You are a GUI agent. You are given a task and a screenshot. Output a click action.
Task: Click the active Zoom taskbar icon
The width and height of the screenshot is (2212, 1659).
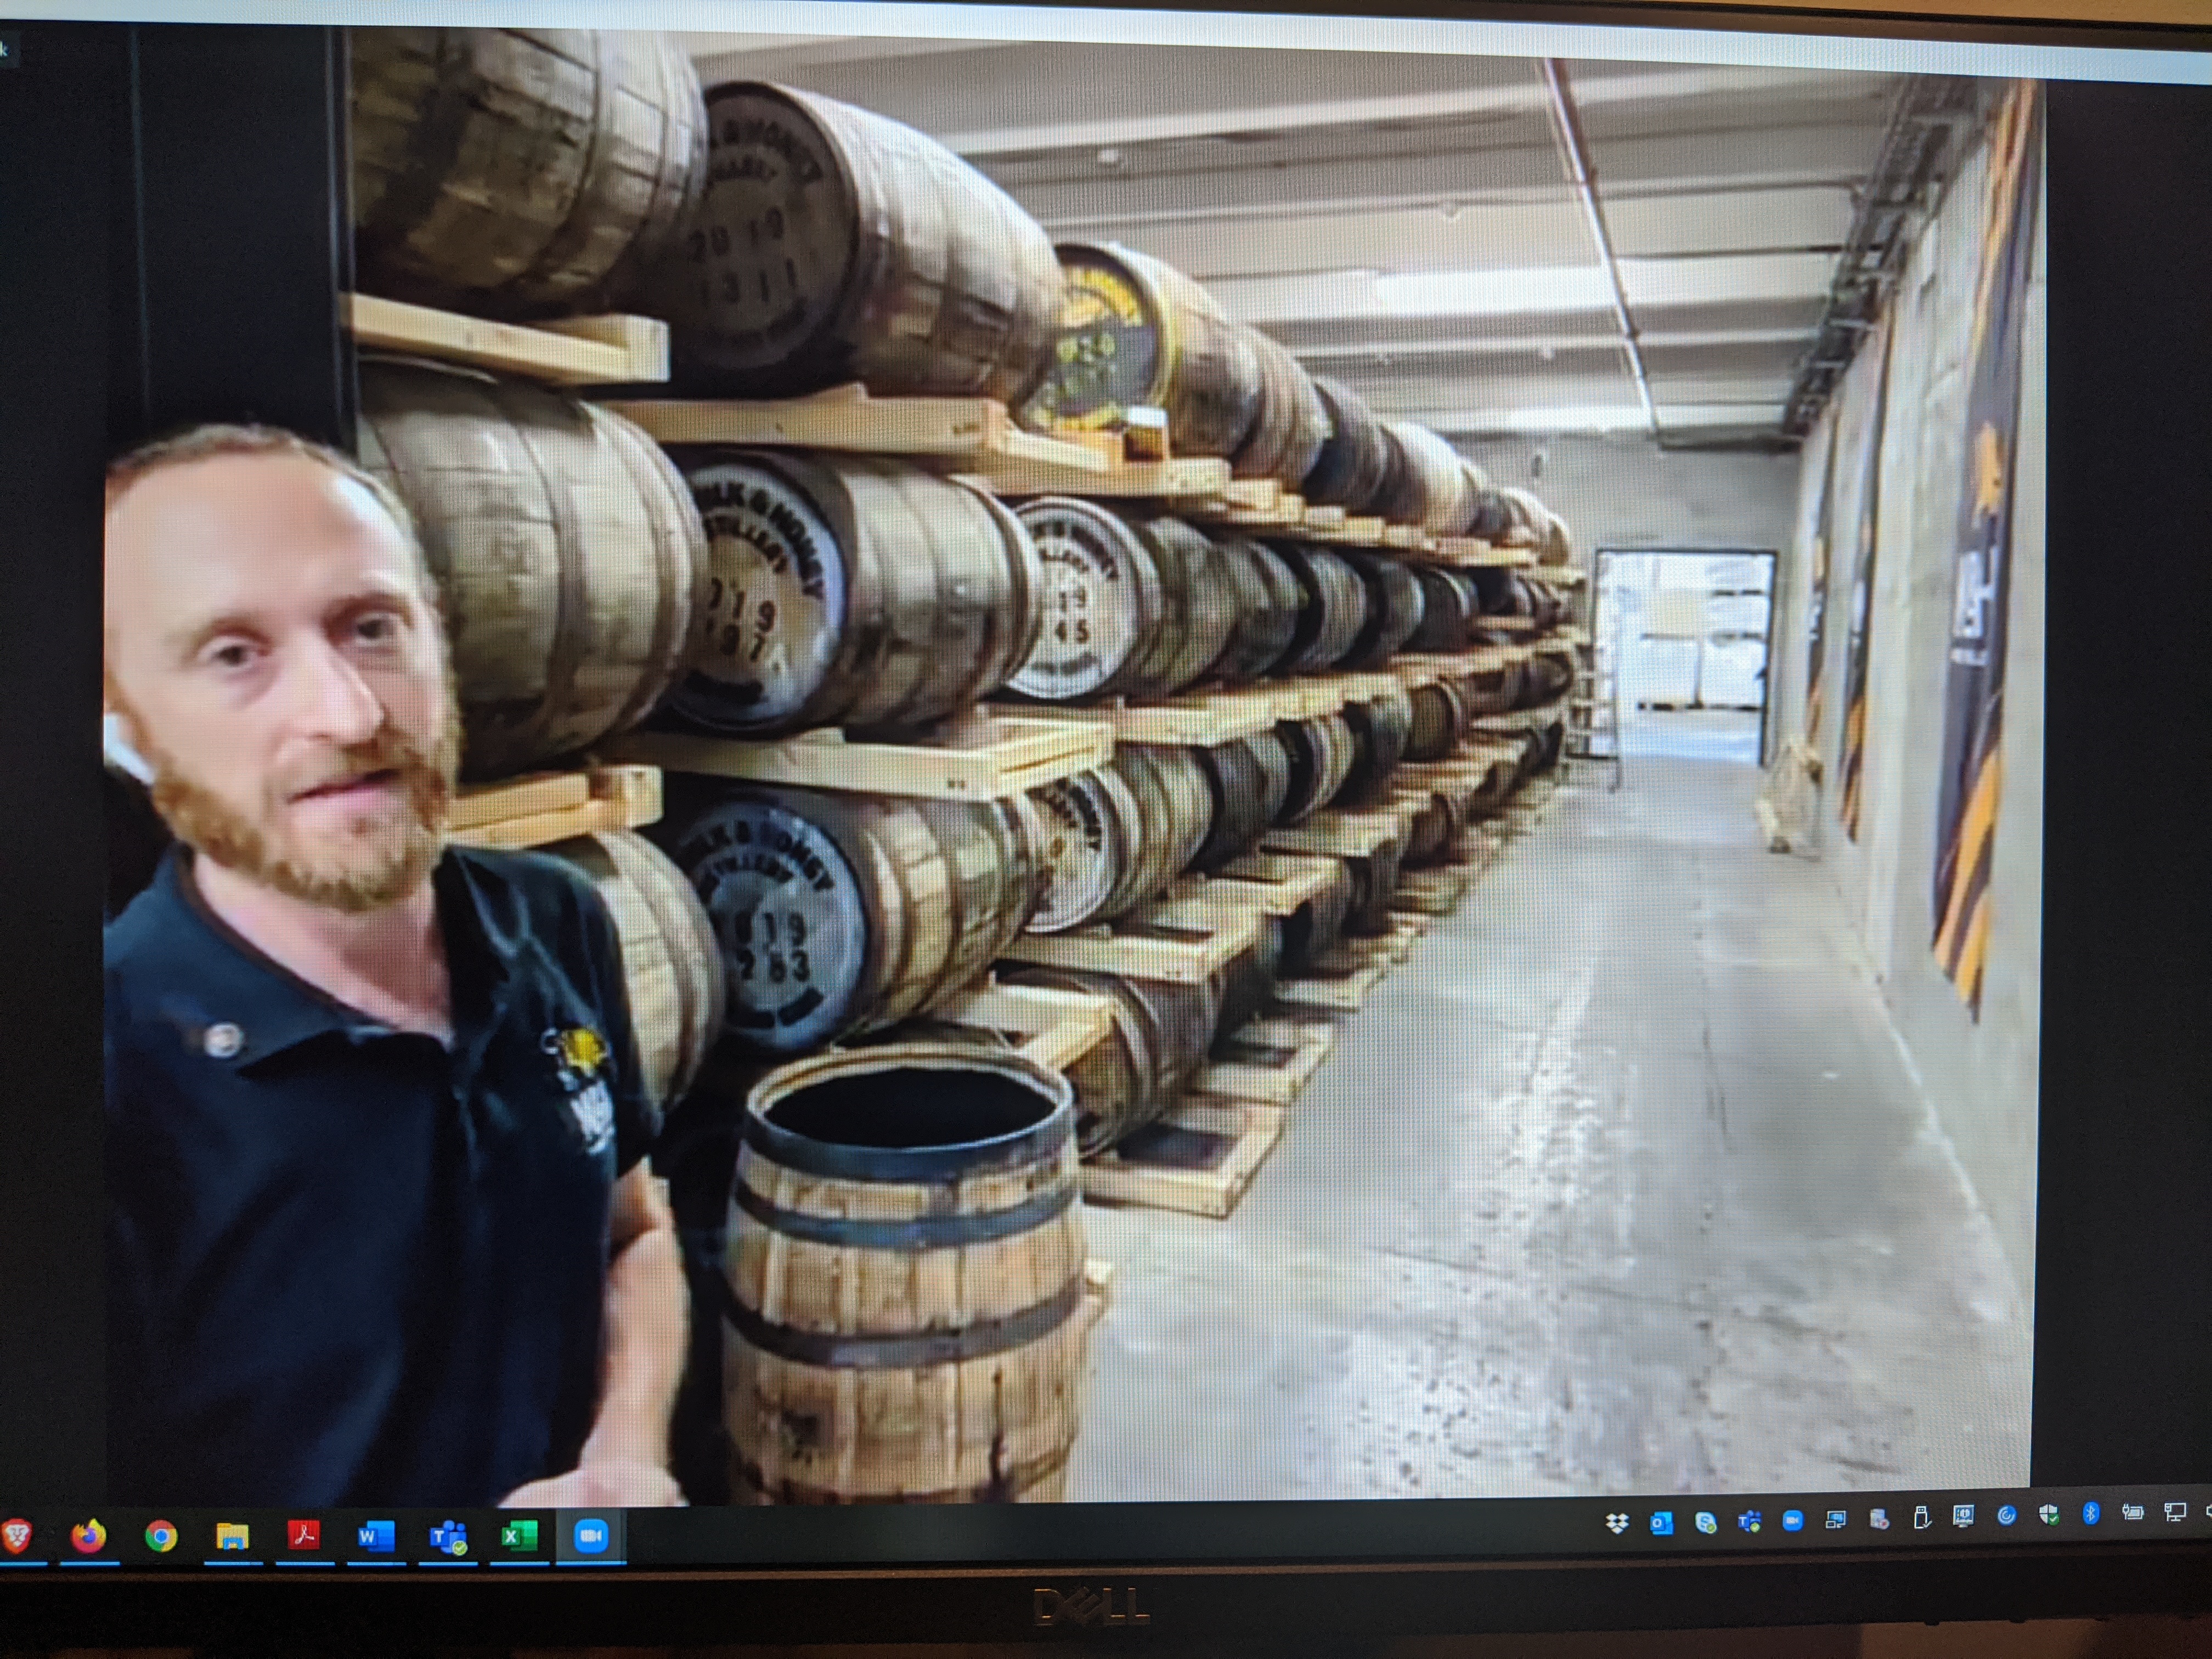point(590,1535)
